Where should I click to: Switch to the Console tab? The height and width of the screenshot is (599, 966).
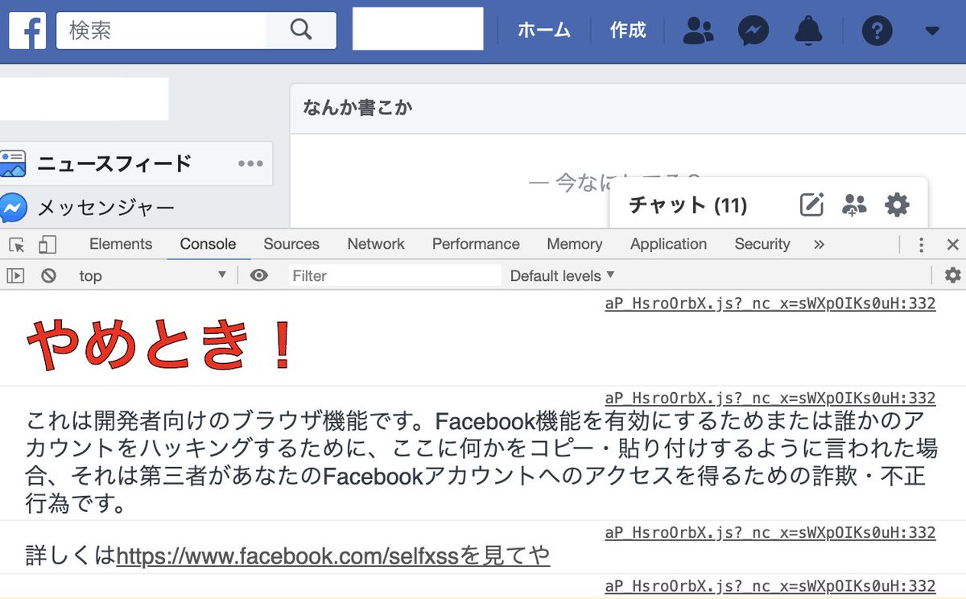tap(208, 244)
